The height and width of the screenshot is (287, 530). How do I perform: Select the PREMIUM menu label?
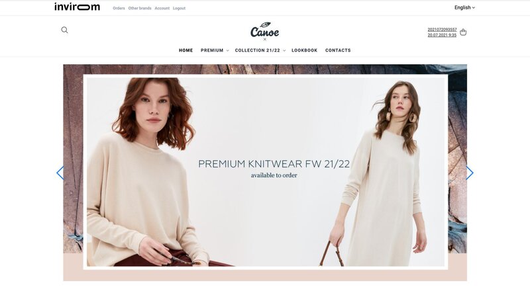point(212,50)
